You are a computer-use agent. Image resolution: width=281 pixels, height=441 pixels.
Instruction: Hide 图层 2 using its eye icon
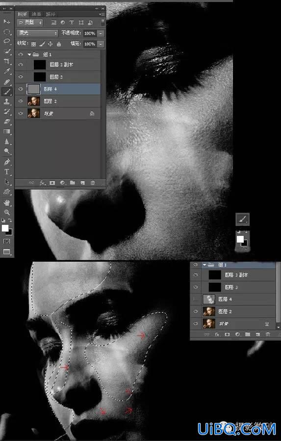coord(21,101)
